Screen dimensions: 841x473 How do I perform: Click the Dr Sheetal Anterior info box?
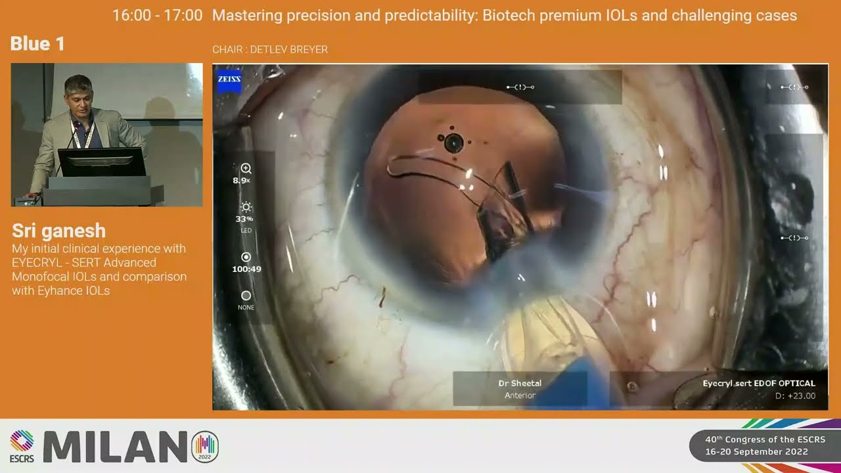point(520,389)
